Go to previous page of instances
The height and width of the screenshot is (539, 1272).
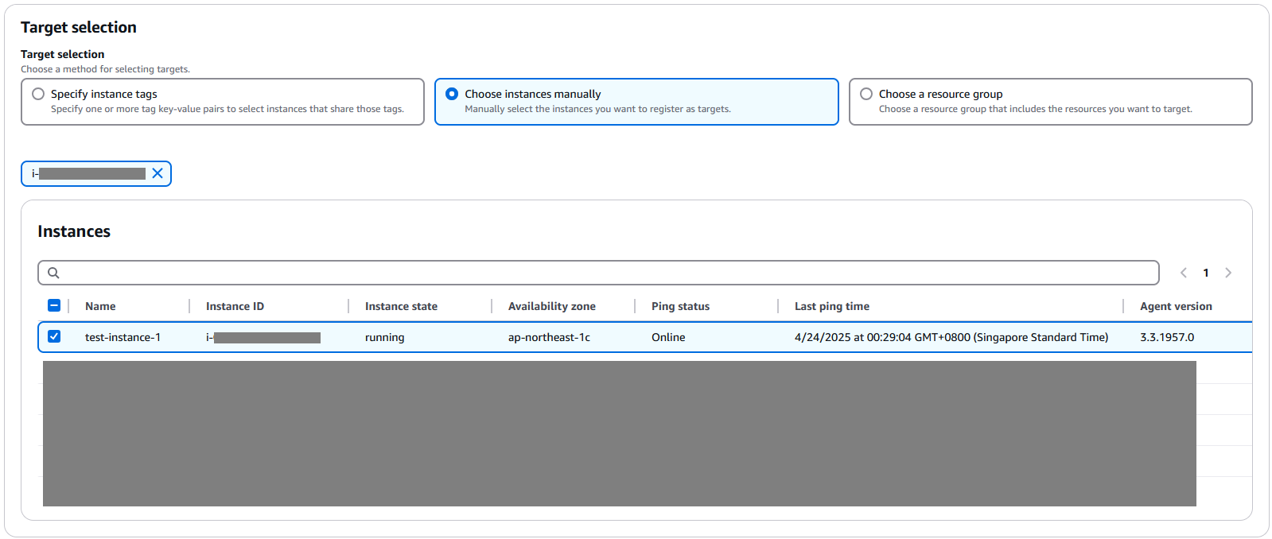click(x=1184, y=273)
